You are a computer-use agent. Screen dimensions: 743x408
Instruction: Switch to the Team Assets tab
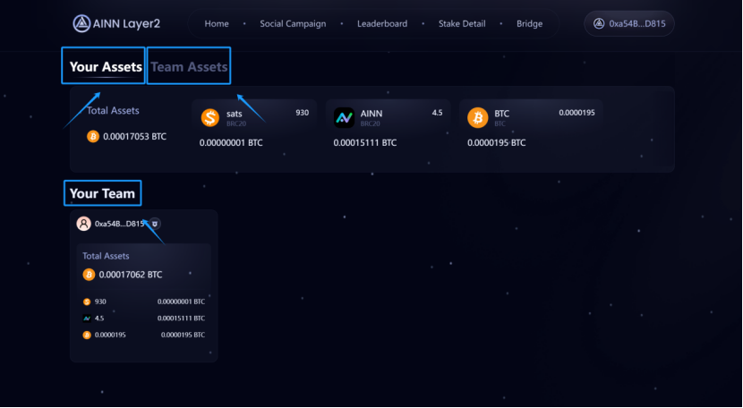tap(189, 67)
